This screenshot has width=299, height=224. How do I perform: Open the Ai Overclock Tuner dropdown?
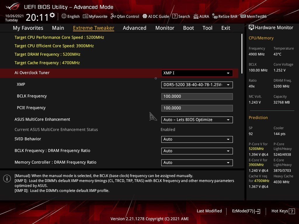[197, 73]
